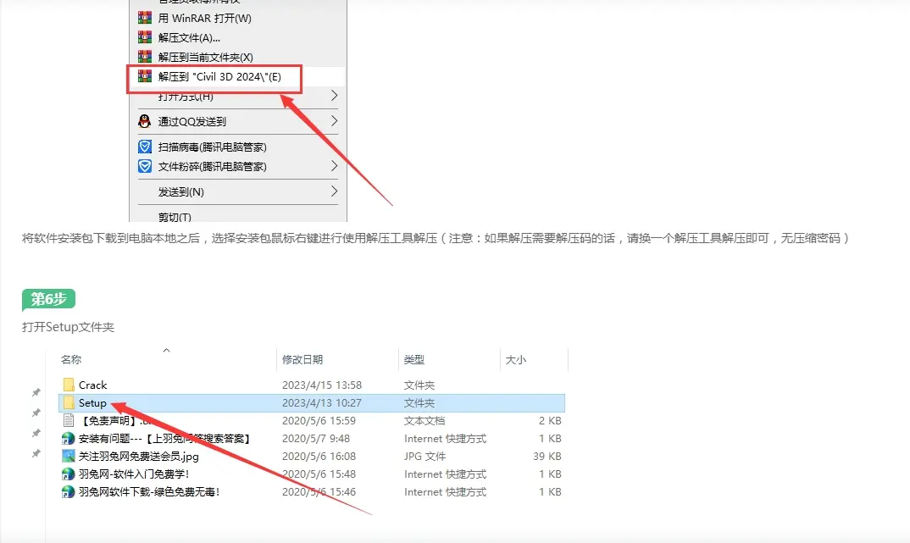Choose 解压到当前文件夹(X) from context menu
910x543 pixels.
pyautogui.click(x=205, y=57)
